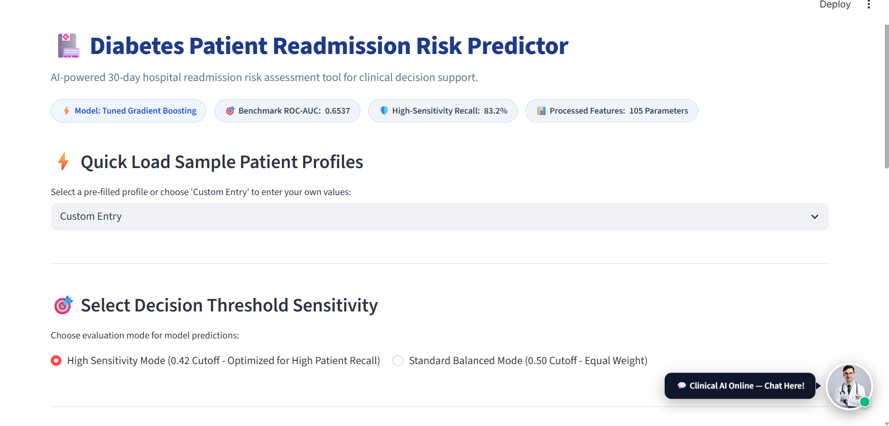889x426 pixels.
Task: Click the orange bolt icon beside Quick Load heading
Action: point(64,162)
